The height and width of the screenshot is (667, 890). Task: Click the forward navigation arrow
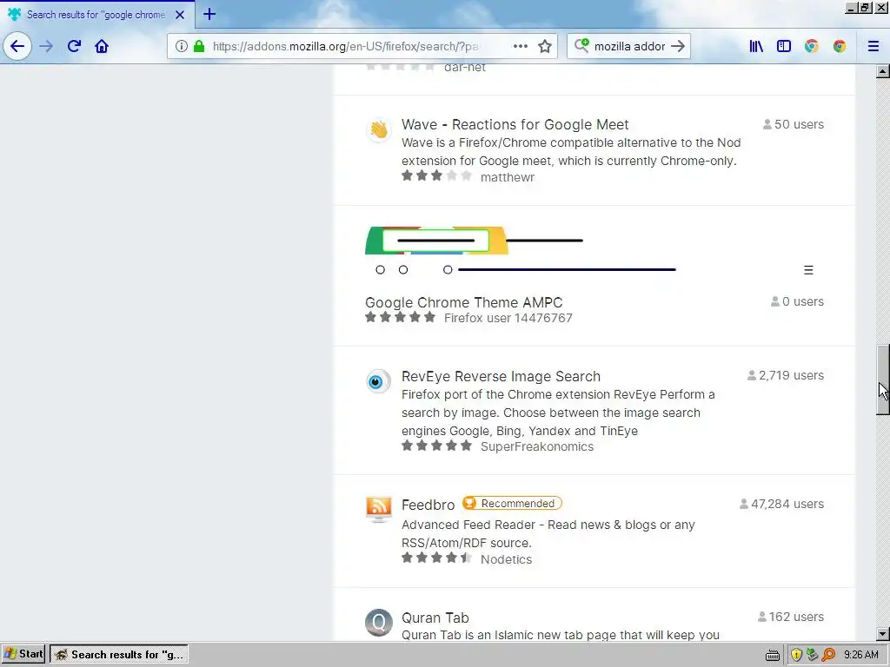[x=46, y=46]
